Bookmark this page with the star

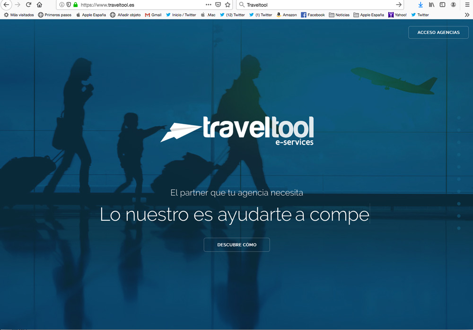pyautogui.click(x=228, y=5)
